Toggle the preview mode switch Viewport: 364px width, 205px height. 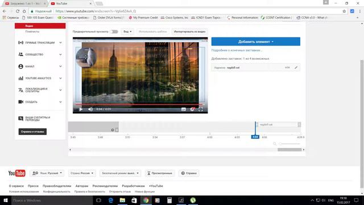coord(114,32)
